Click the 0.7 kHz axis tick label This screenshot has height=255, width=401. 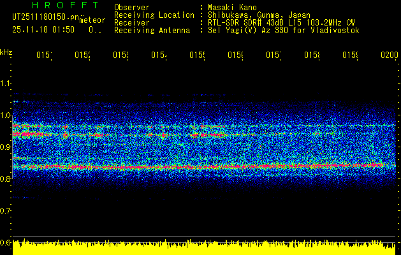[6, 211]
